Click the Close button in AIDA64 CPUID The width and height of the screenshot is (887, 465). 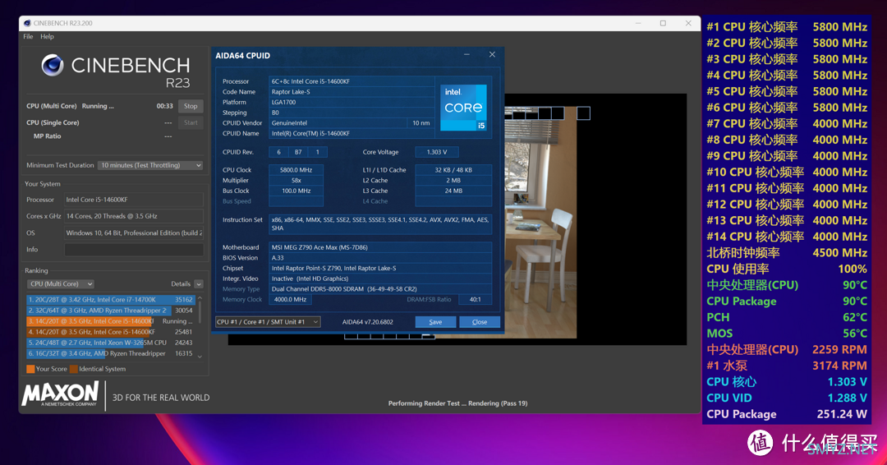(480, 322)
